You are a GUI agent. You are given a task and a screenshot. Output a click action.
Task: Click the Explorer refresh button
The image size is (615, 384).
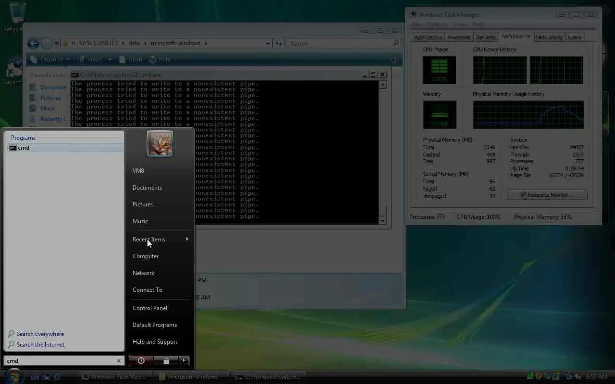[x=279, y=44]
